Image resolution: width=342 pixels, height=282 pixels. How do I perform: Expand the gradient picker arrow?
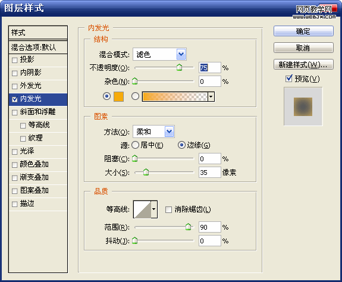coord(211,96)
